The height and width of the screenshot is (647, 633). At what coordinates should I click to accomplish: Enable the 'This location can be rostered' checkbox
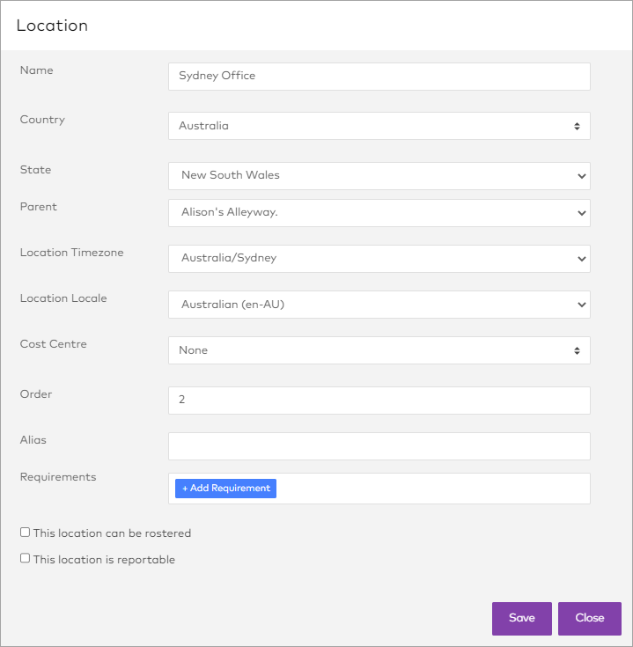pyautogui.click(x=26, y=533)
